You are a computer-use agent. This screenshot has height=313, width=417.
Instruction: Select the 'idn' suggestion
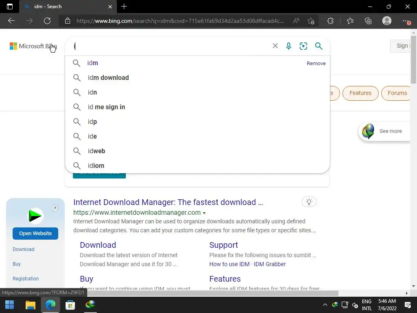[198, 93]
